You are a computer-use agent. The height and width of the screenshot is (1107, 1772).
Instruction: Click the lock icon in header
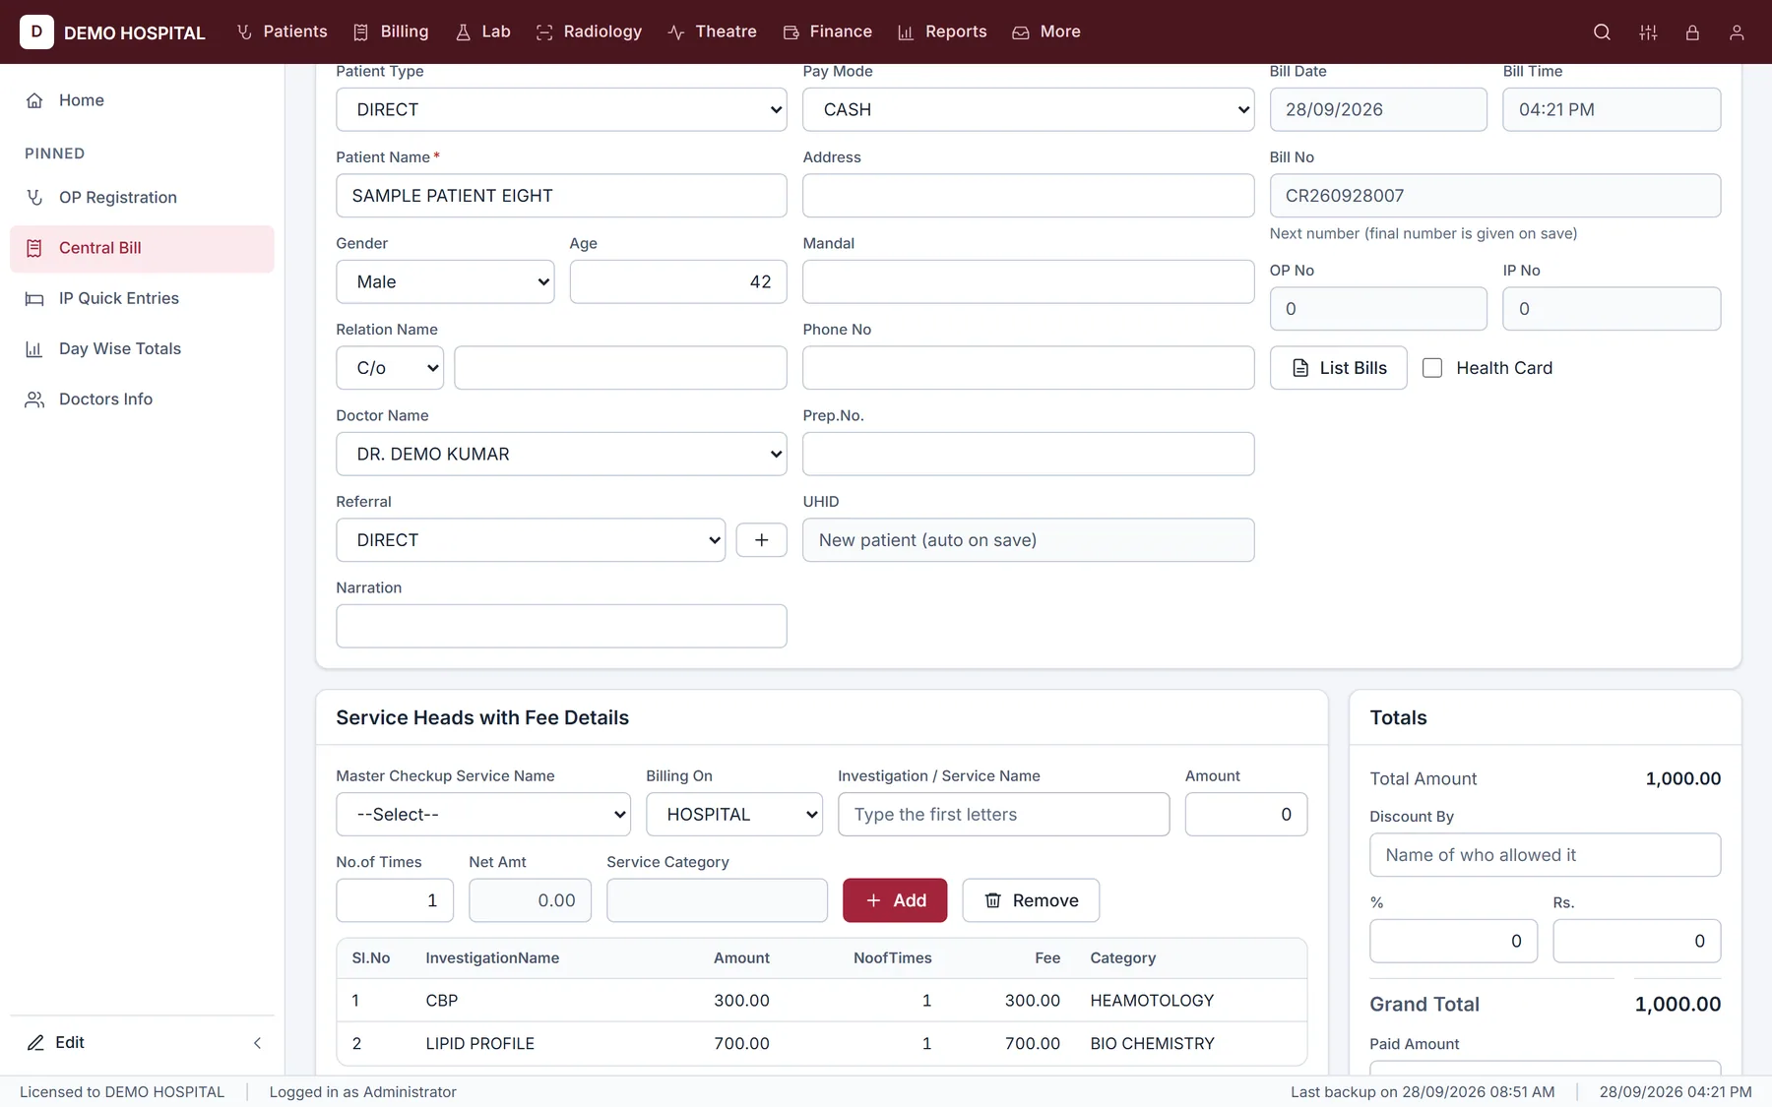pos(1692,32)
